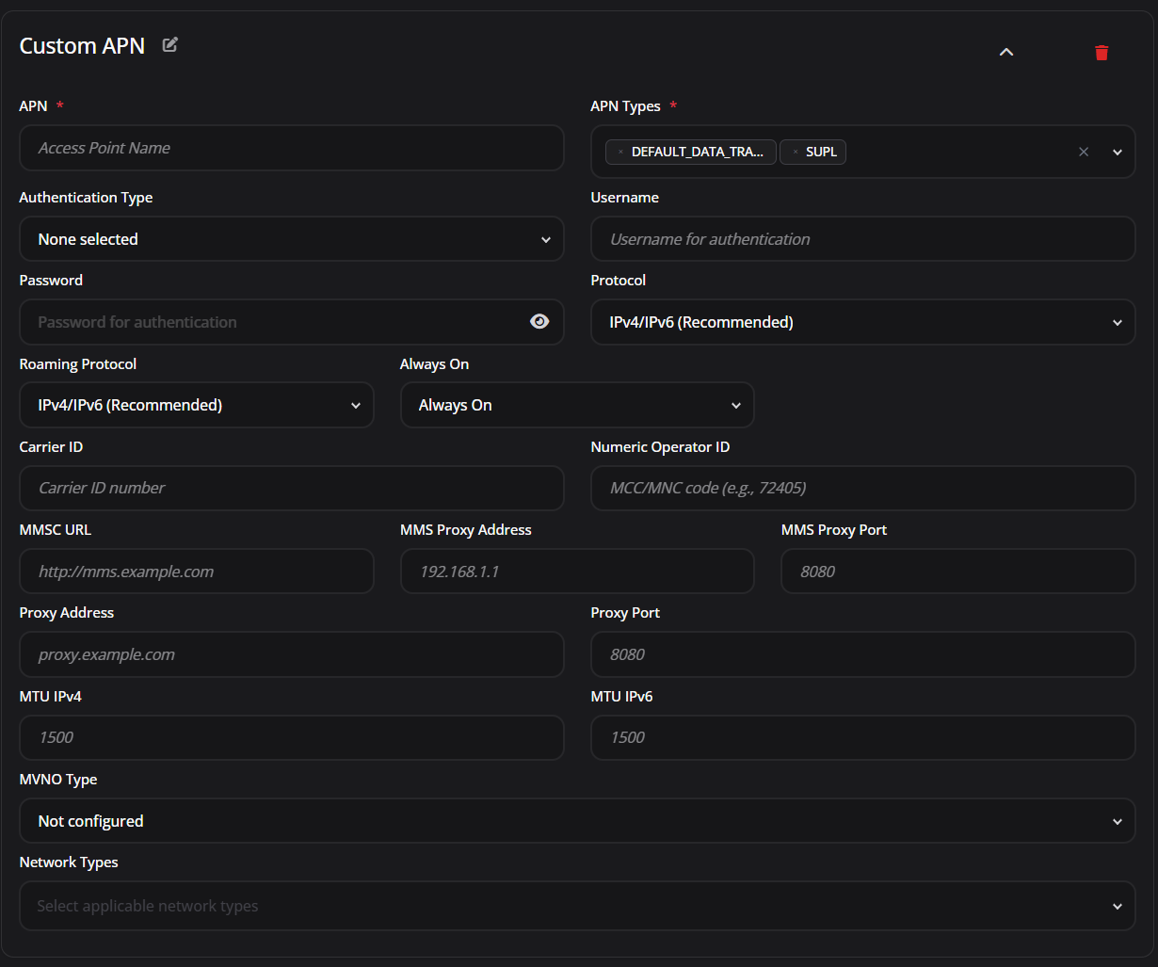Click the SUPL tag label
This screenshot has width=1158, height=967.
coord(821,152)
